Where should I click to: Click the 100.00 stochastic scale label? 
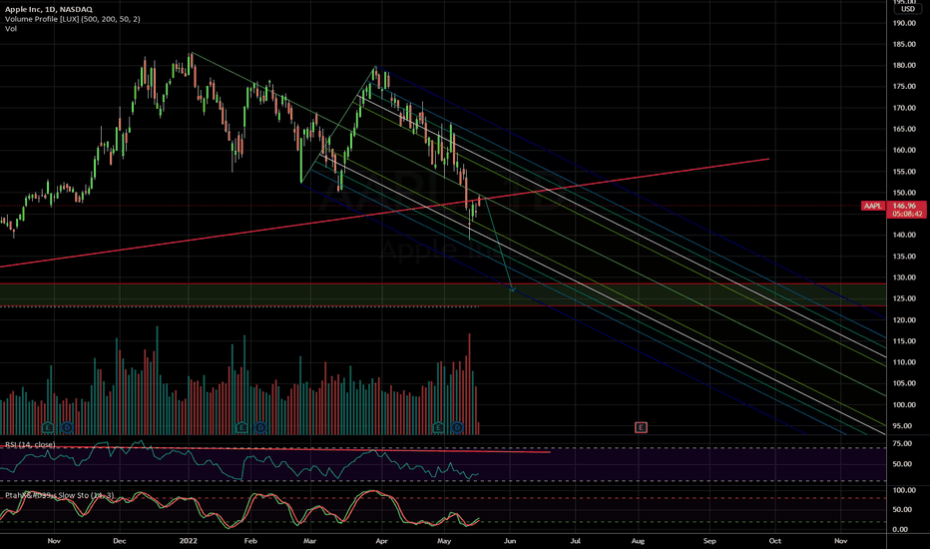pos(904,490)
